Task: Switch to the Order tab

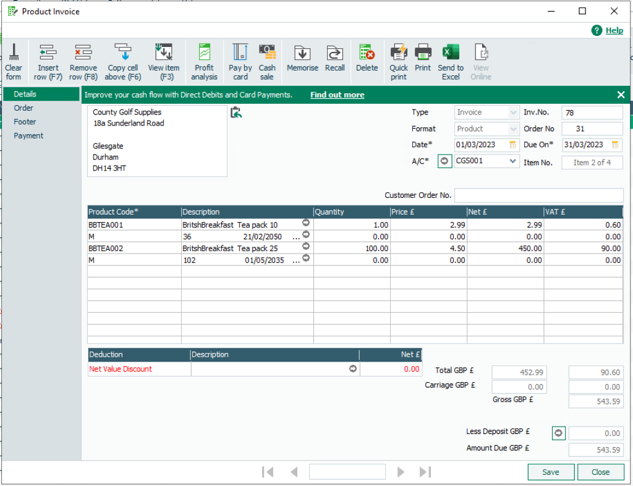Action: pyautogui.click(x=23, y=108)
